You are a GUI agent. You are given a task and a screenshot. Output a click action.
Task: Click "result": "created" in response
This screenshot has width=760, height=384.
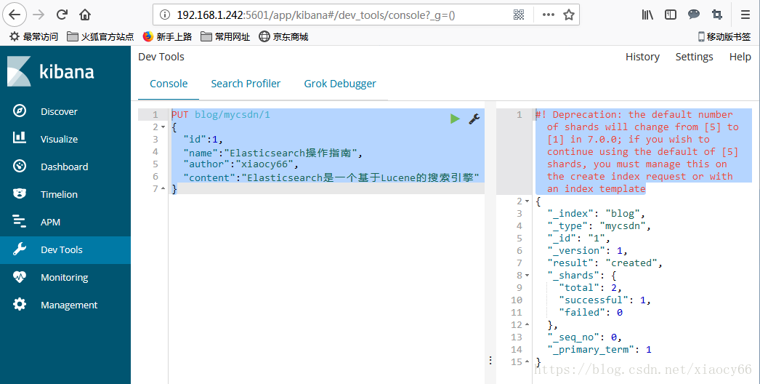(x=605, y=263)
